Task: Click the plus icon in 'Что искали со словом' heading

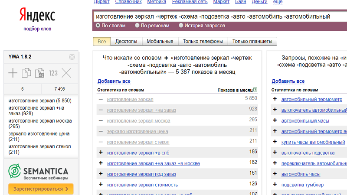Action: (x=166, y=58)
